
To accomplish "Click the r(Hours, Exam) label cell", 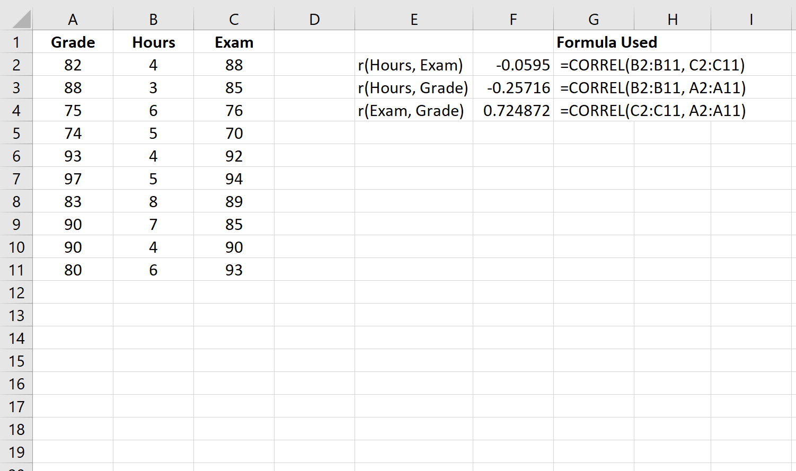I will click(414, 65).
